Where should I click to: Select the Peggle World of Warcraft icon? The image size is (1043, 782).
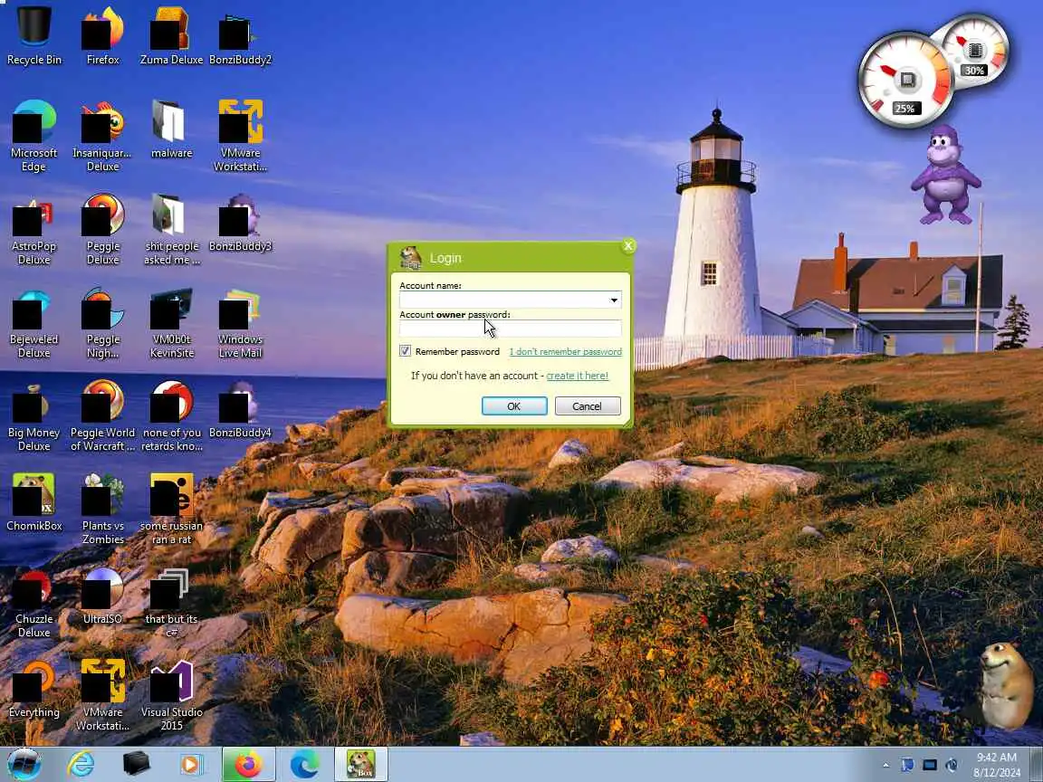pyautogui.click(x=102, y=415)
